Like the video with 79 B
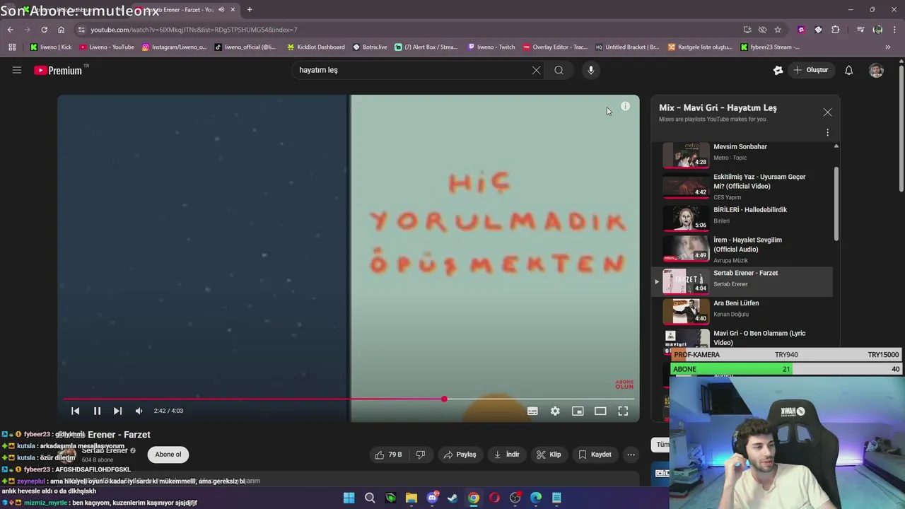 click(x=387, y=455)
